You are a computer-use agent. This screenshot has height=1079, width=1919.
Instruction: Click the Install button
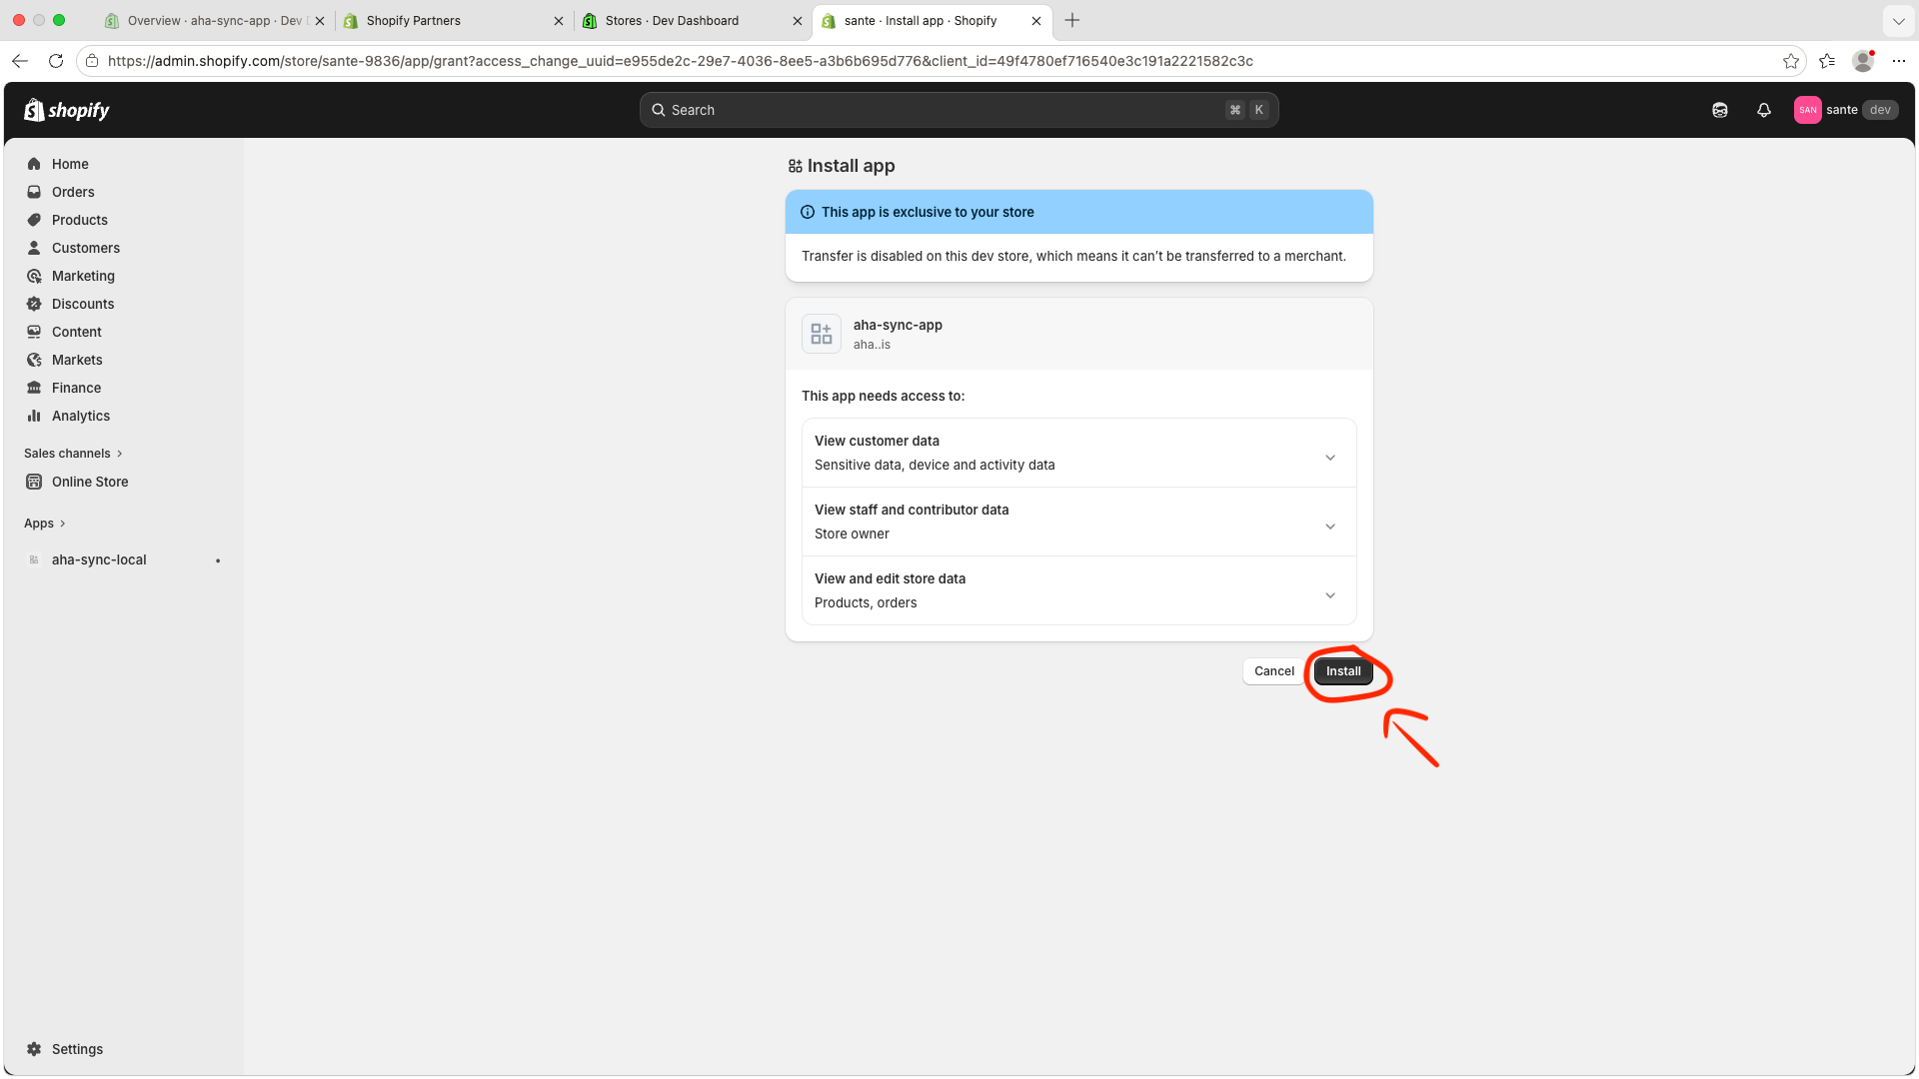tap(1343, 671)
